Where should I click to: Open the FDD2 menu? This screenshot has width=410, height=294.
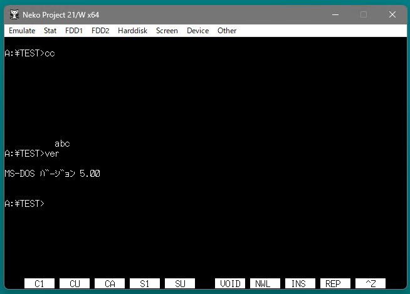pyautogui.click(x=100, y=31)
